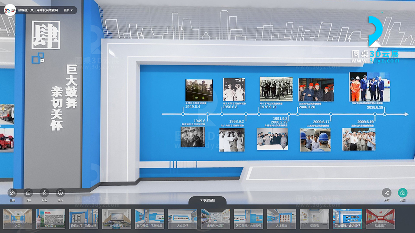This screenshot has width=415, height=233.
Task: Click the 2016.6.19 timeline photo
Action: [x=369, y=87]
